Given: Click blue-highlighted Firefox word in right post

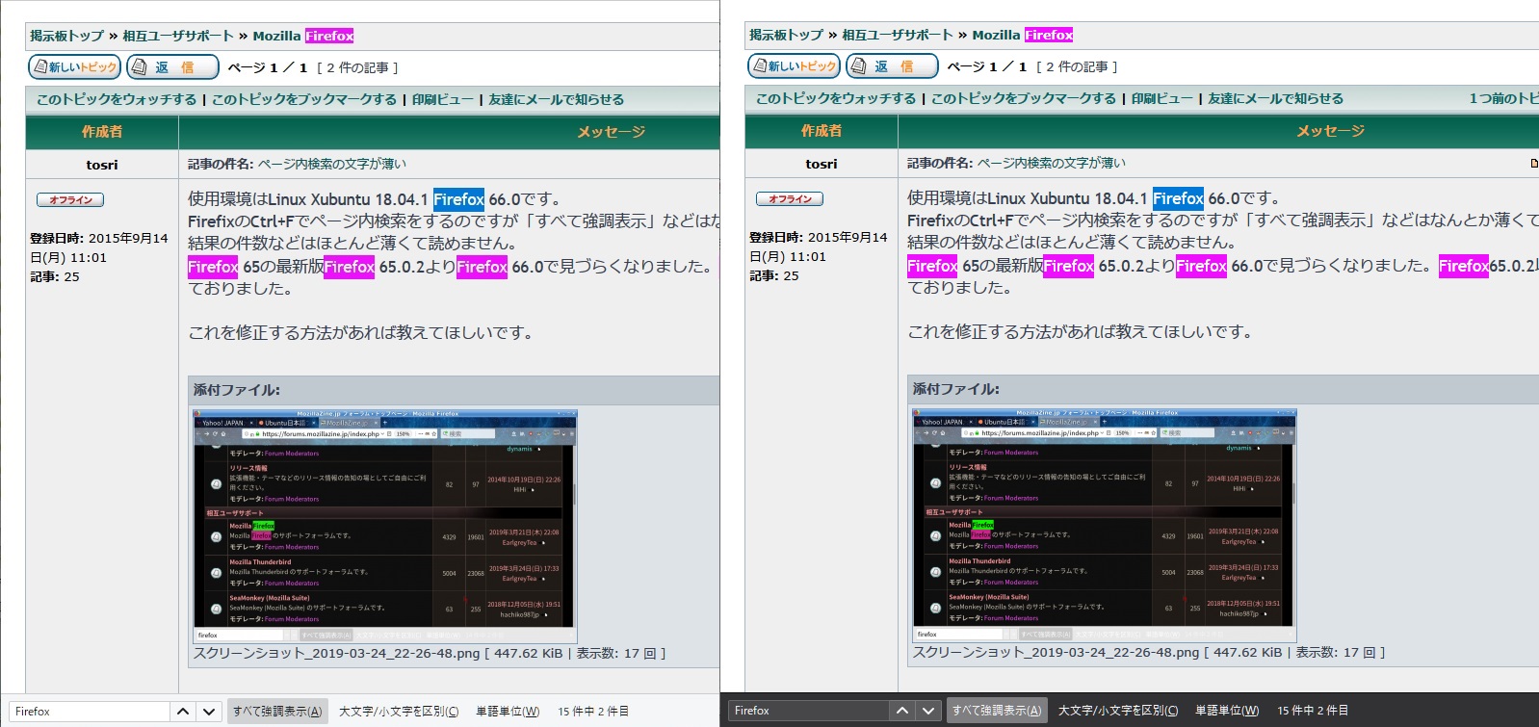Looking at the screenshot, I should click(1178, 198).
